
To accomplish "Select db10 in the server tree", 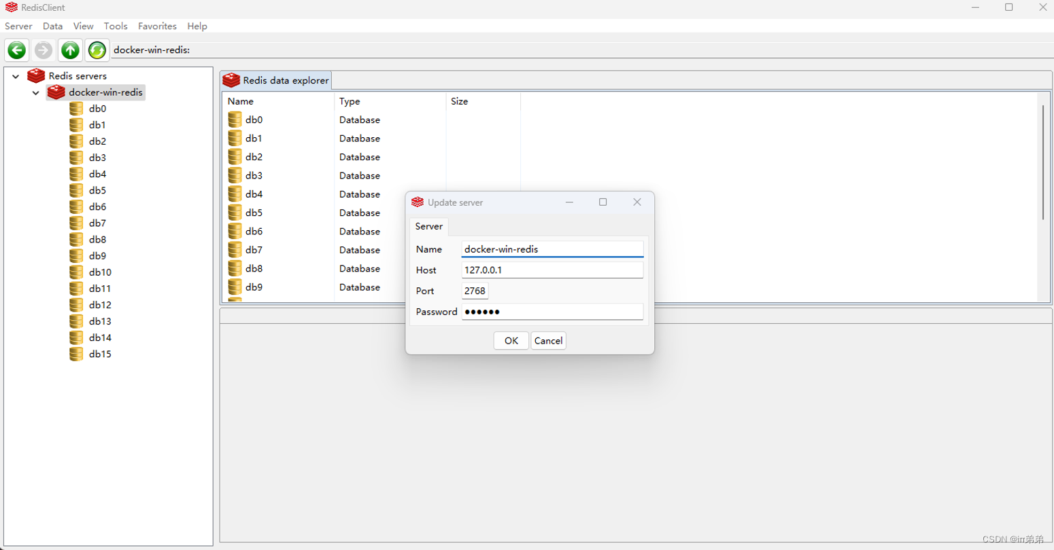I will click(x=100, y=272).
